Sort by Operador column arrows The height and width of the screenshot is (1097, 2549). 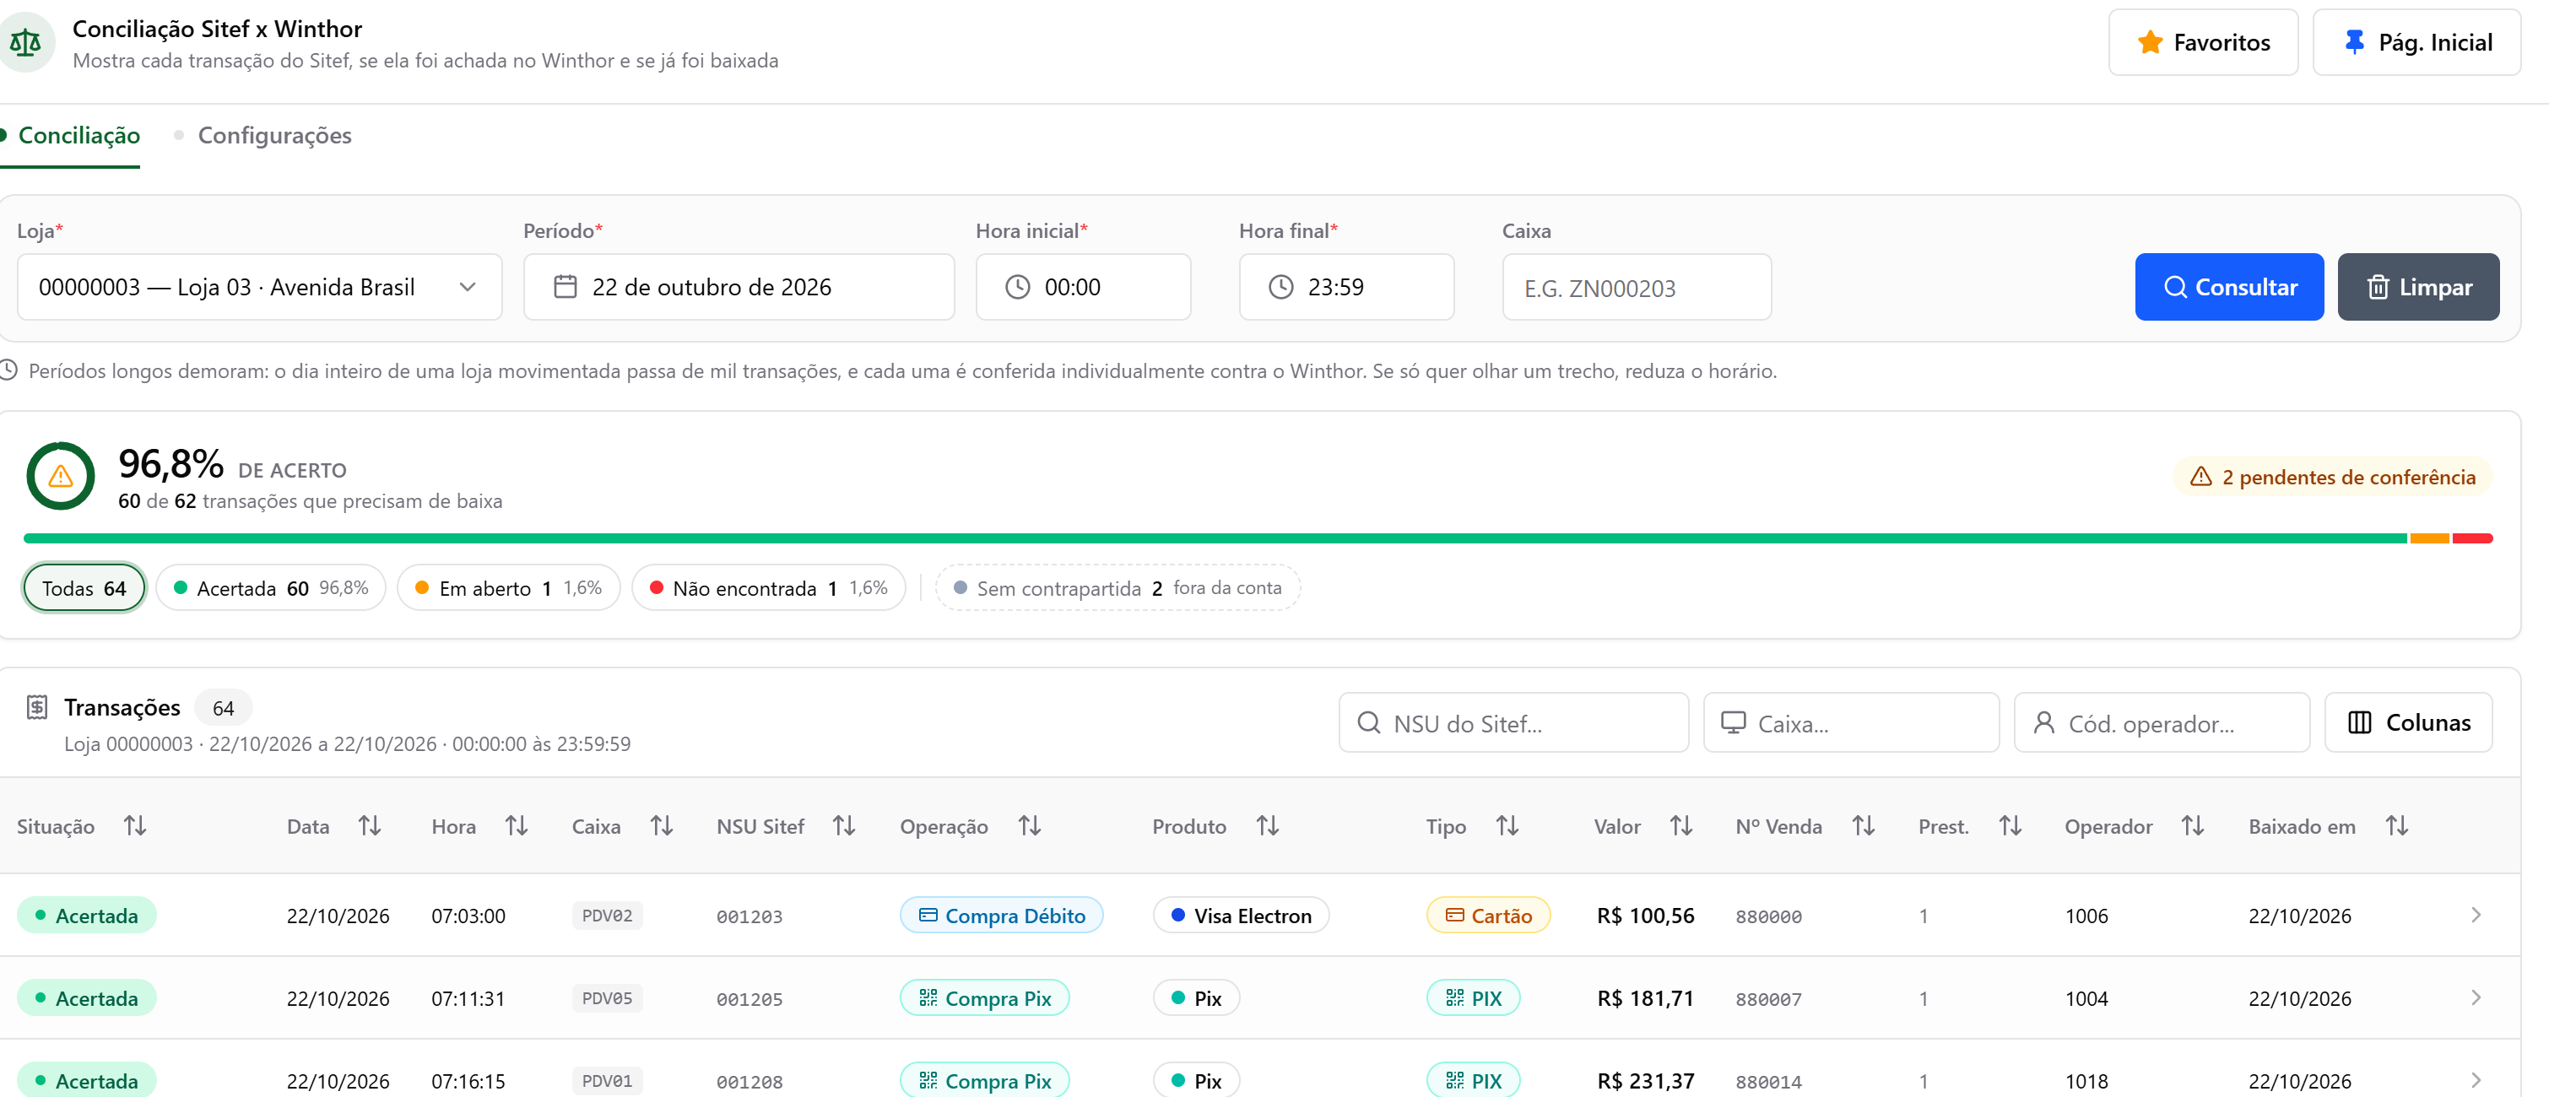[x=2193, y=825]
